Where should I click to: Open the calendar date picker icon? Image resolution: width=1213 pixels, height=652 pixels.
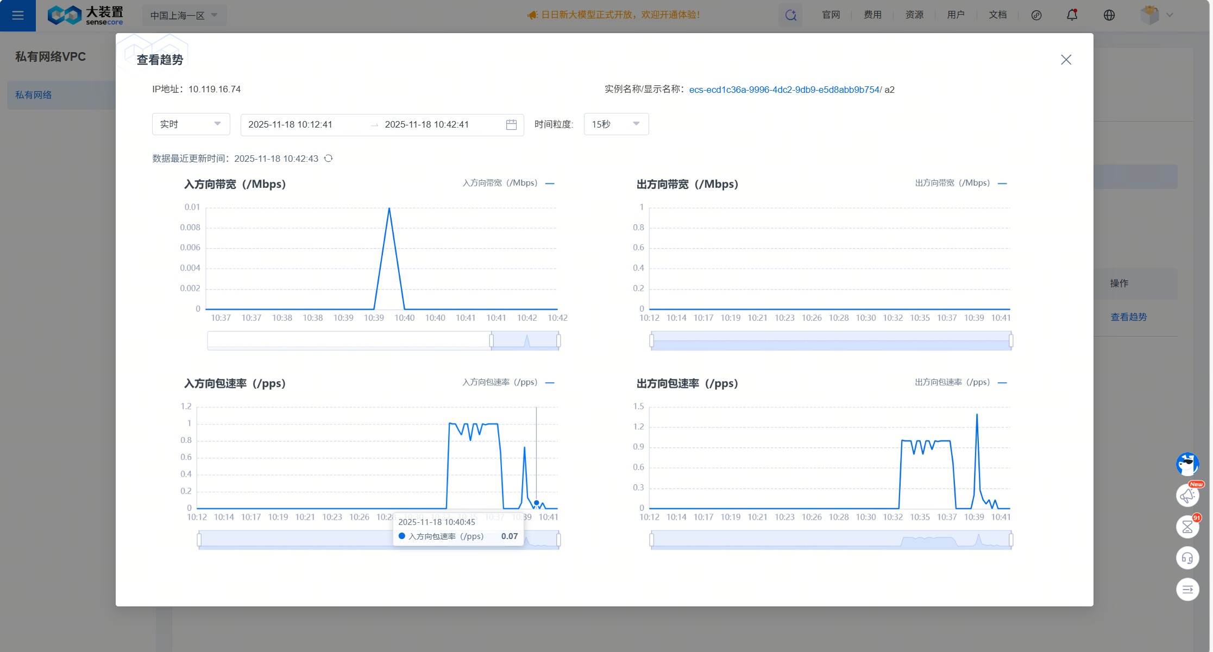pyautogui.click(x=511, y=125)
